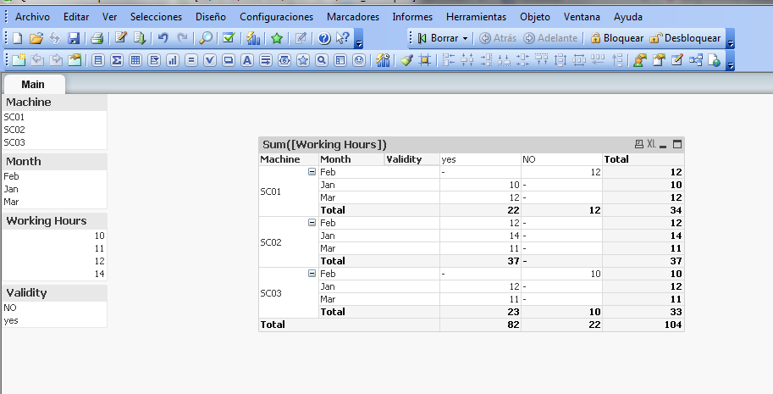Click the Desbloquear unlock button
773x394 pixels.
(x=685, y=38)
